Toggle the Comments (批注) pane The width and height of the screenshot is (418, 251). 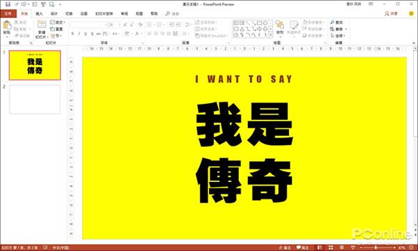click(x=302, y=248)
